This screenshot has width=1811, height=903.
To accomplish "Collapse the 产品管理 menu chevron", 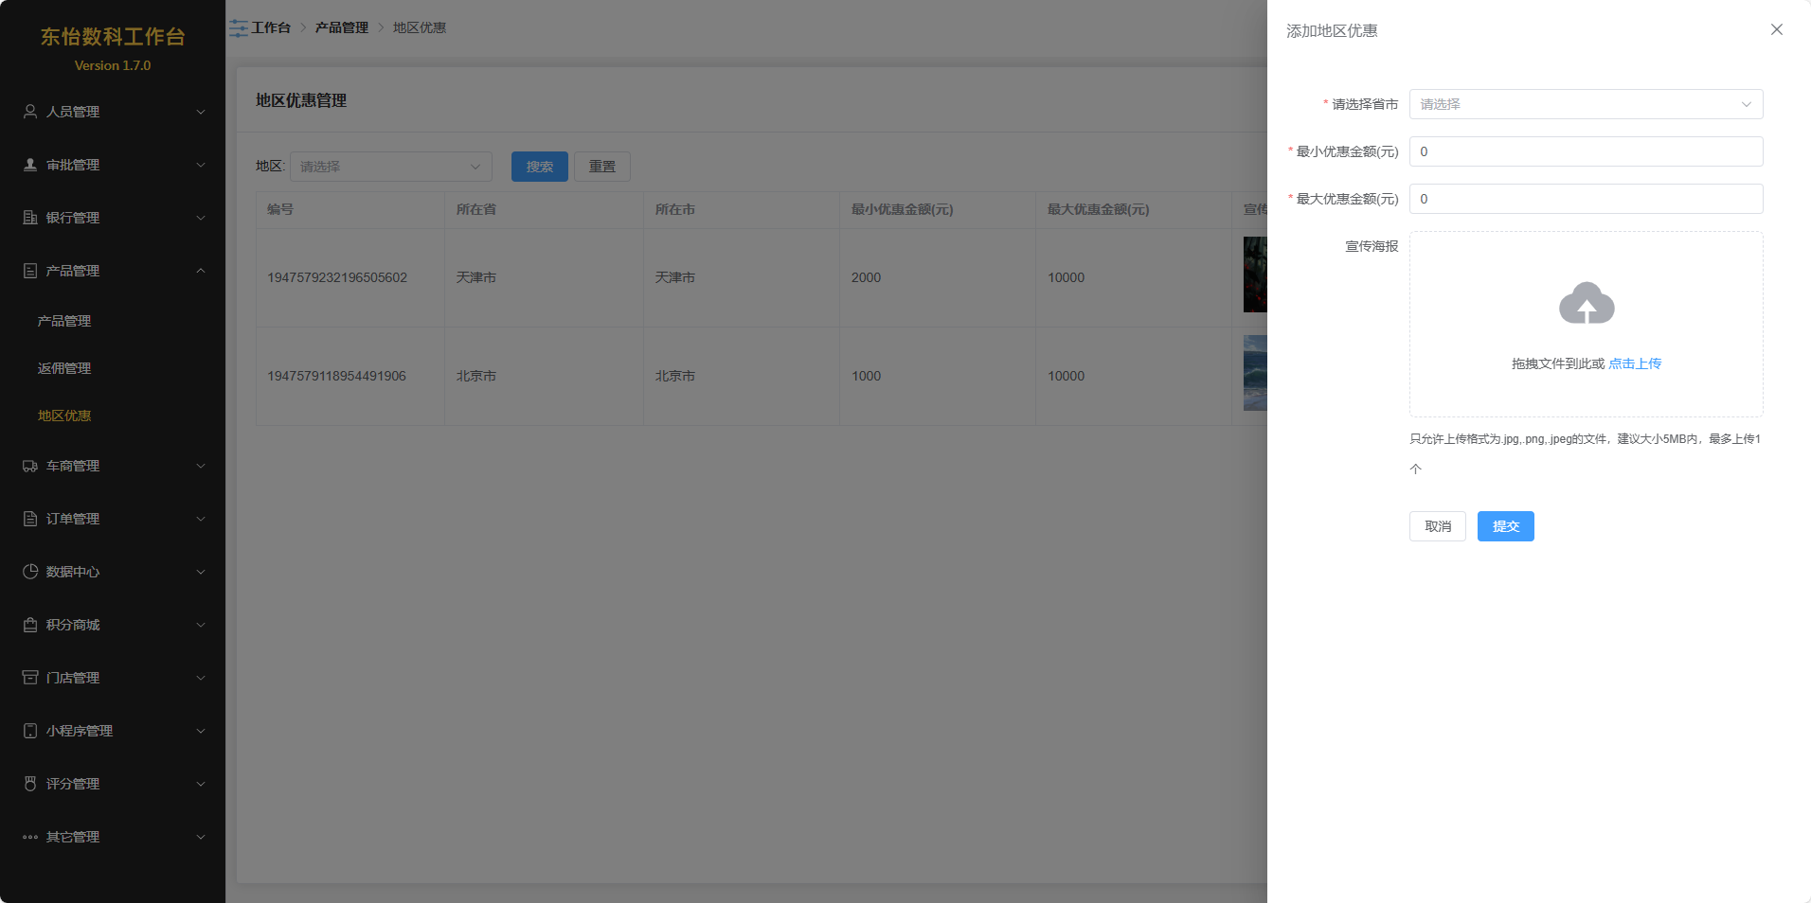I will pyautogui.click(x=201, y=271).
